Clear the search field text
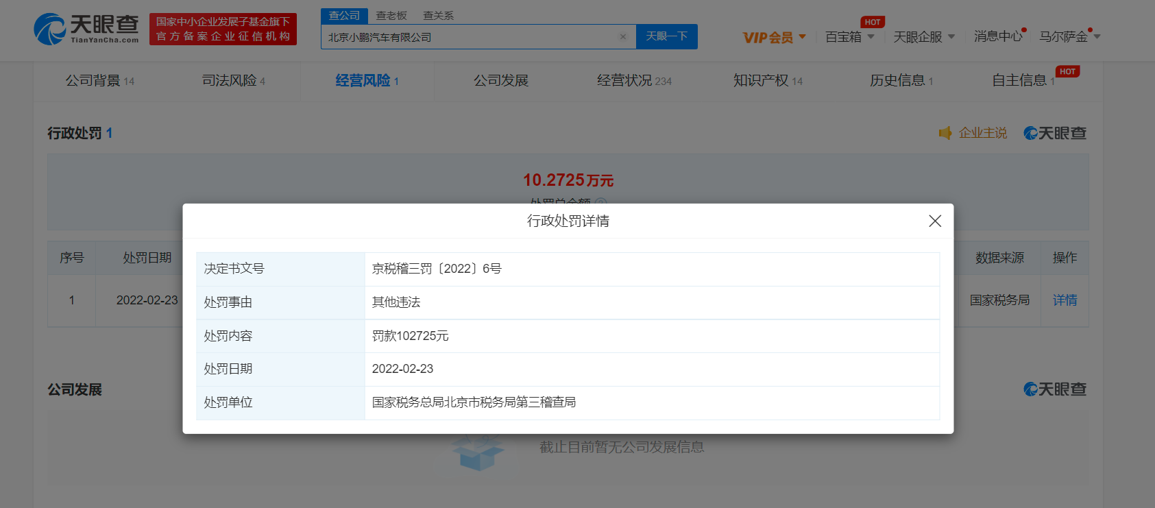Screen dimensions: 1155x508 click(623, 37)
